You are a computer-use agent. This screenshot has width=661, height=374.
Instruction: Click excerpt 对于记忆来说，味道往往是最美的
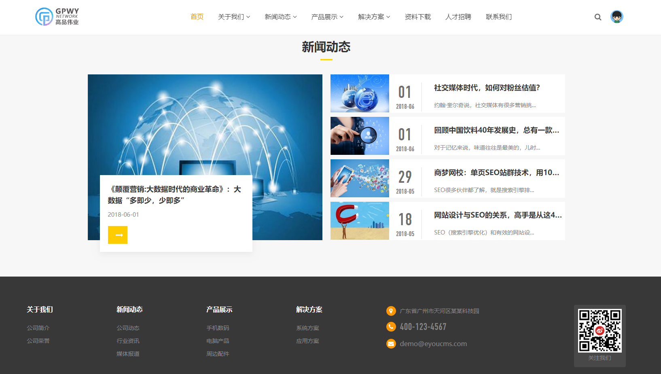click(487, 148)
